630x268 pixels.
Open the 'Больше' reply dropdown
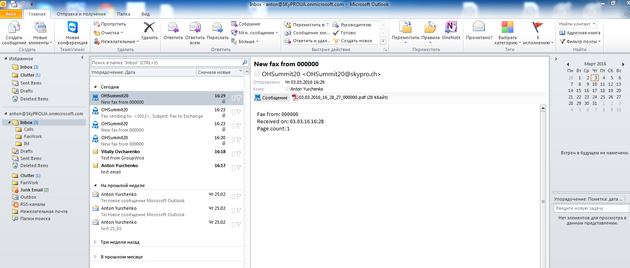[x=245, y=41]
